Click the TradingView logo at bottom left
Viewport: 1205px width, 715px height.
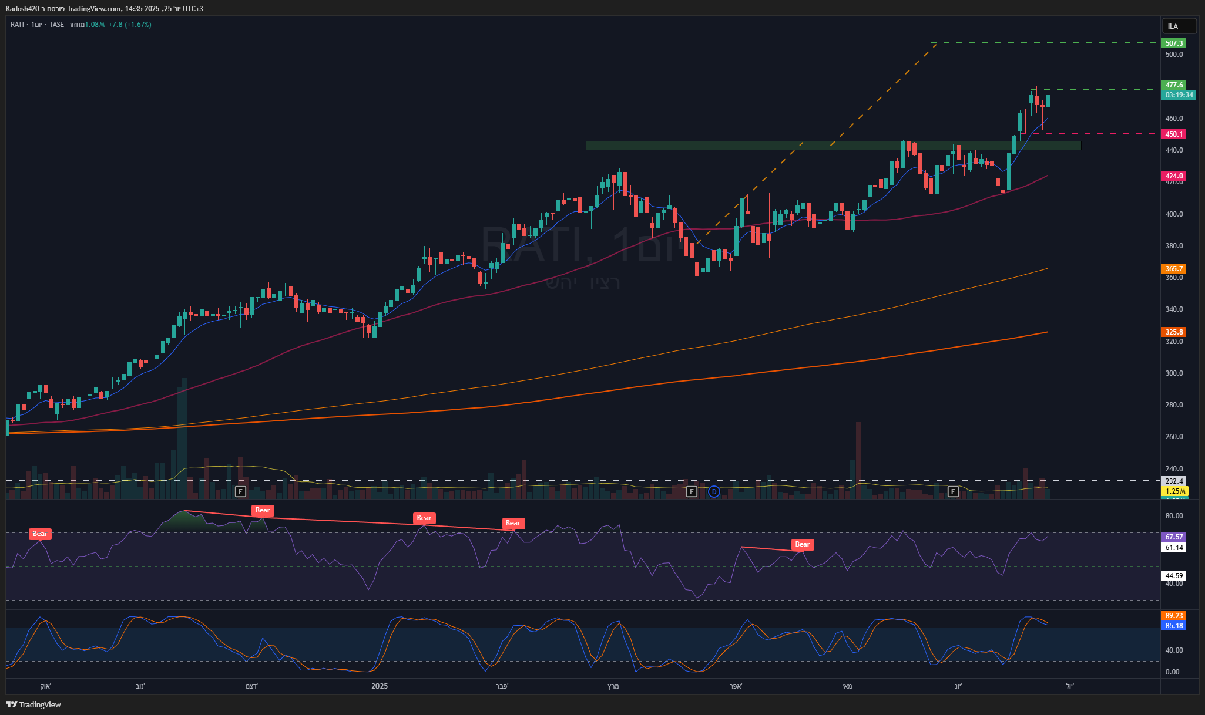33,704
